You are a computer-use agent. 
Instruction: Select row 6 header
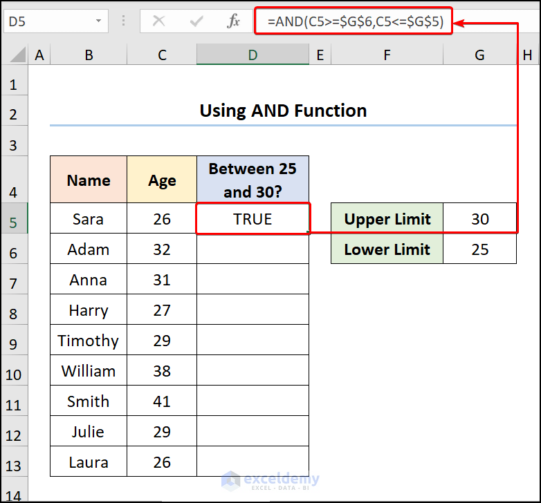point(14,249)
